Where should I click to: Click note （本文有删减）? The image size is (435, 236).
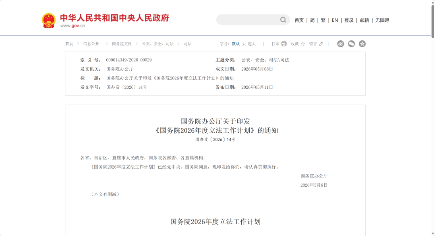(x=105, y=194)
